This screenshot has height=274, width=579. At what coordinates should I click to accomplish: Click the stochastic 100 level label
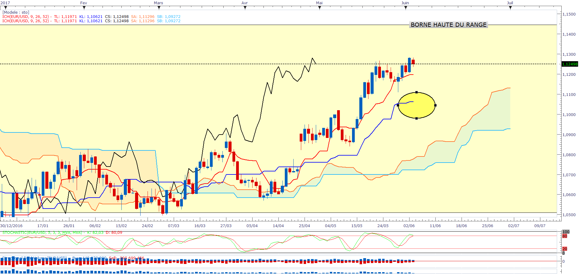pos(566,232)
